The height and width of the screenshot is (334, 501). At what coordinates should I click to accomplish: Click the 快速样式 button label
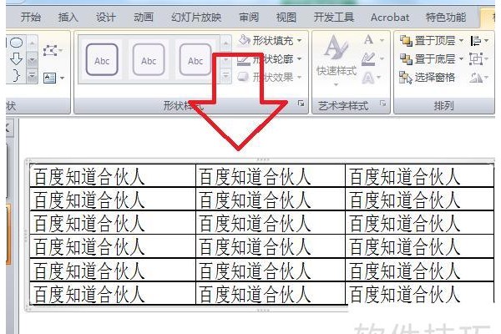(337, 71)
